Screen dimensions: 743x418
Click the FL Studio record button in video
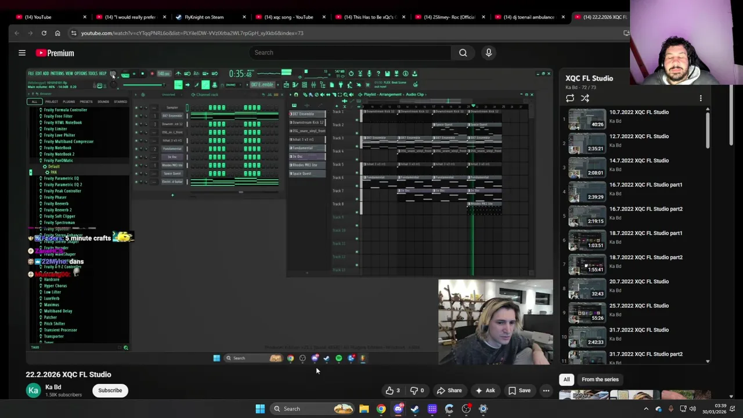click(x=152, y=74)
